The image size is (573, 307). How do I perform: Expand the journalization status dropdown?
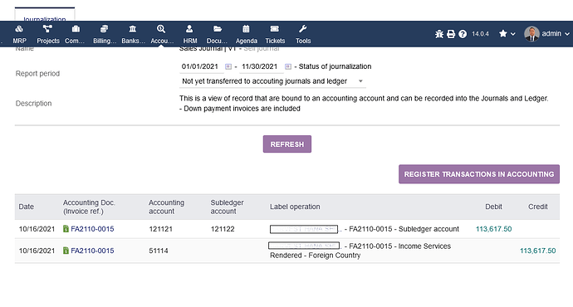272,81
